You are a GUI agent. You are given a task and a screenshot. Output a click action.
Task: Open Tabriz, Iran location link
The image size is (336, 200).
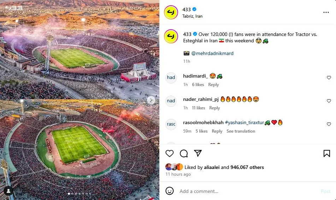[x=192, y=16]
